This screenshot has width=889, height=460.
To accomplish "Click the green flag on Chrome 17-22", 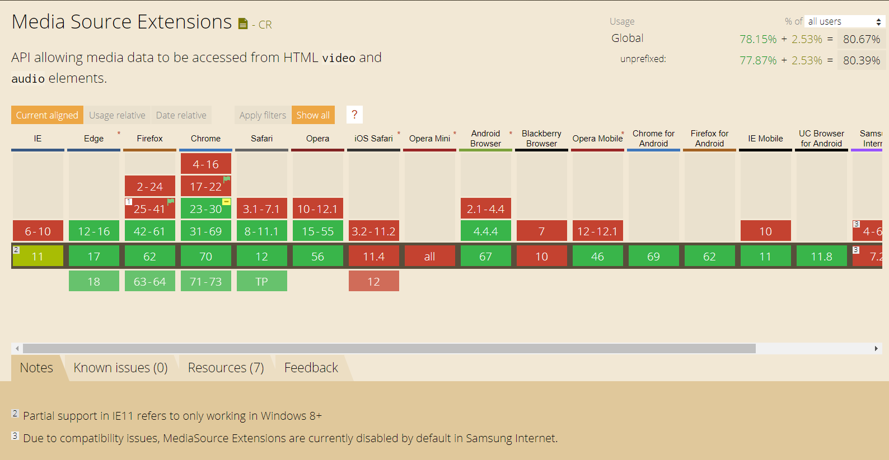I will (227, 179).
